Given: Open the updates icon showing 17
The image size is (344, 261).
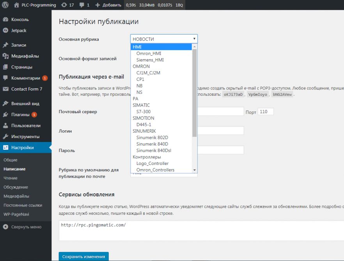Looking at the screenshot, I should (x=64, y=5).
